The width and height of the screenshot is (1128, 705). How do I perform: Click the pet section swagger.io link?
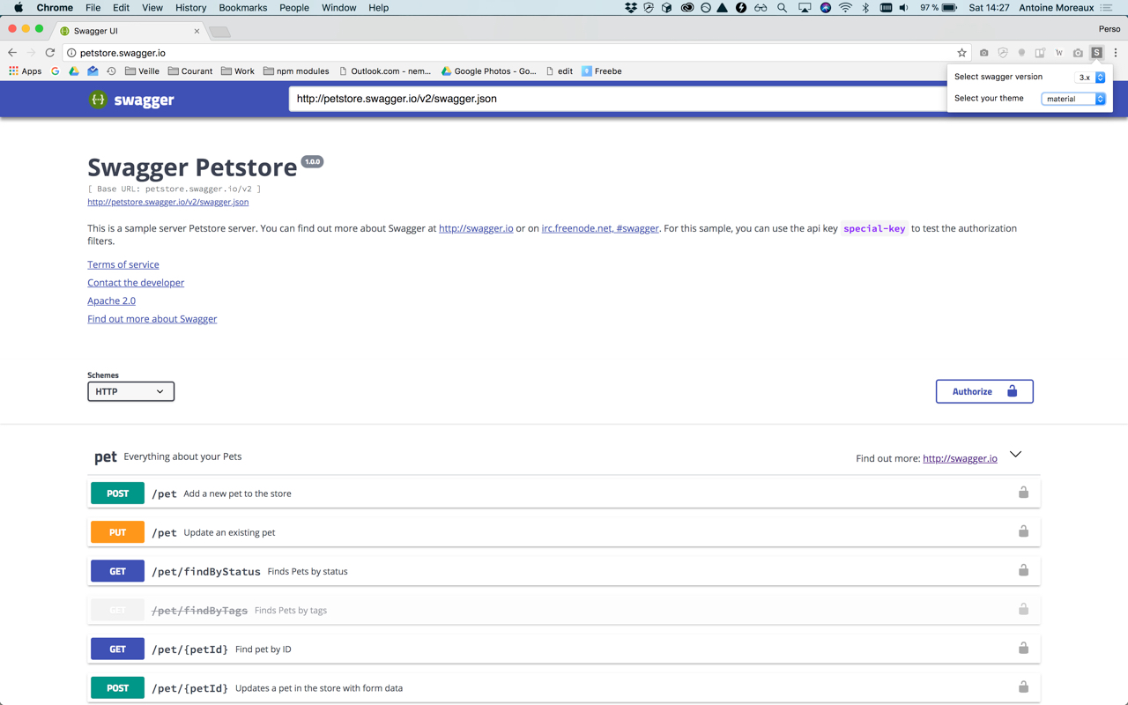960,458
